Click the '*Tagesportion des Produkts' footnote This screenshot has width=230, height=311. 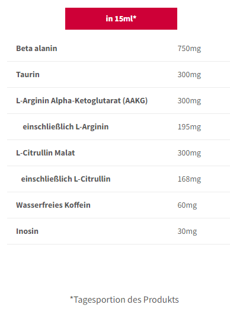coord(124,300)
